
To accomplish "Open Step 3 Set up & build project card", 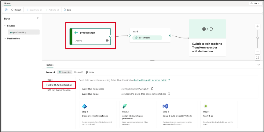I will pyautogui.click(x=179, y=115).
